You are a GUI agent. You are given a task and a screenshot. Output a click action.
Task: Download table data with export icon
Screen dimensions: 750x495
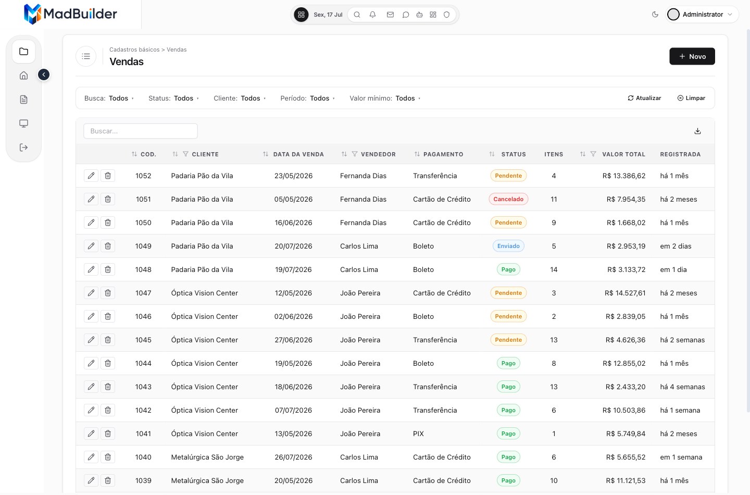(697, 131)
